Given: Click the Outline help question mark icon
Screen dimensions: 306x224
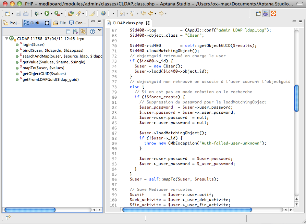Looking at the screenshot, I should pyautogui.click(x=92, y=32).
